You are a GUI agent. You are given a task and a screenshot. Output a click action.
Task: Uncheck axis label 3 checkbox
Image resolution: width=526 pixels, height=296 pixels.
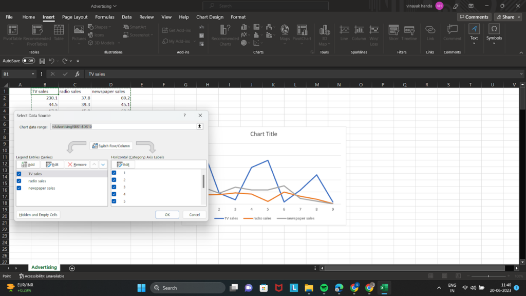pos(114,187)
